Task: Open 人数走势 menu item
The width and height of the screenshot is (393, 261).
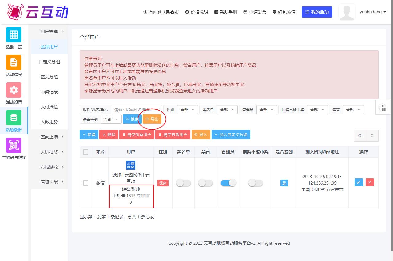Action: [x=49, y=122]
